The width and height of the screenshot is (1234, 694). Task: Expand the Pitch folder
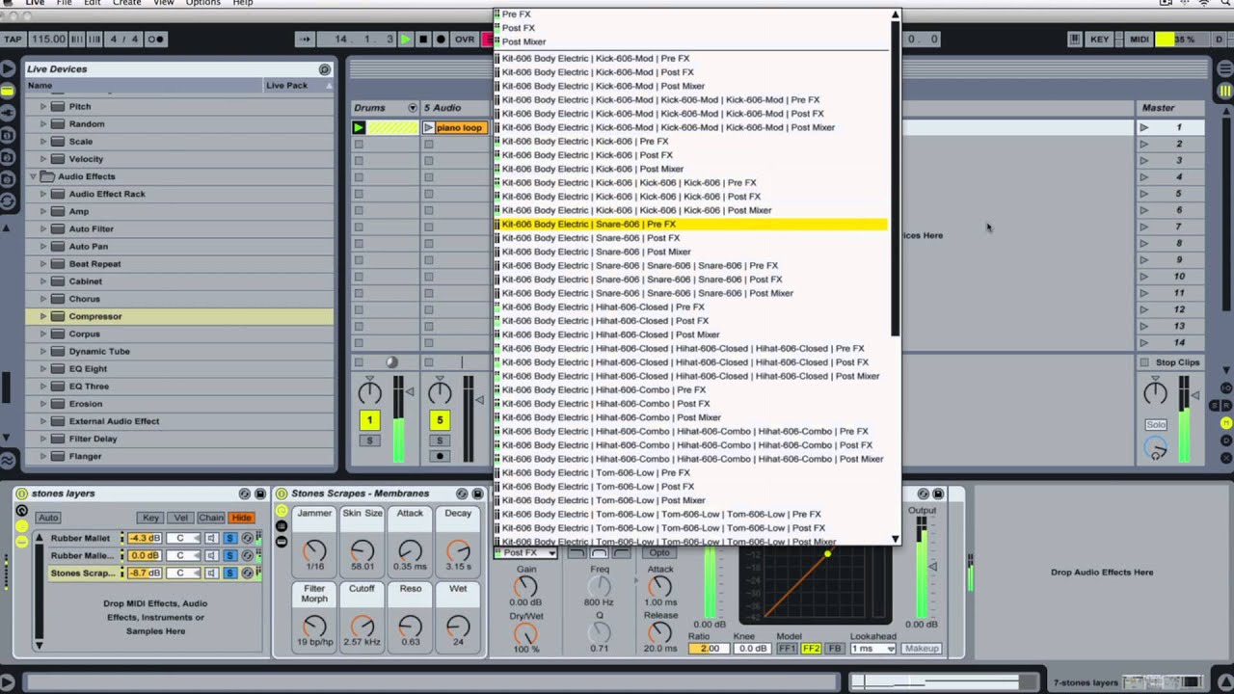[42, 107]
